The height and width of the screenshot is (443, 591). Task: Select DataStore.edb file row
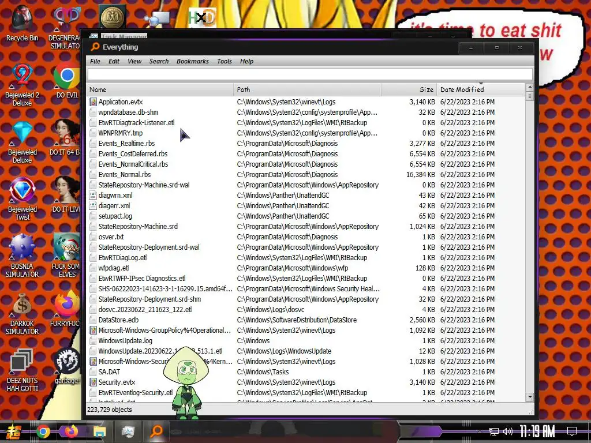pyautogui.click(x=305, y=320)
